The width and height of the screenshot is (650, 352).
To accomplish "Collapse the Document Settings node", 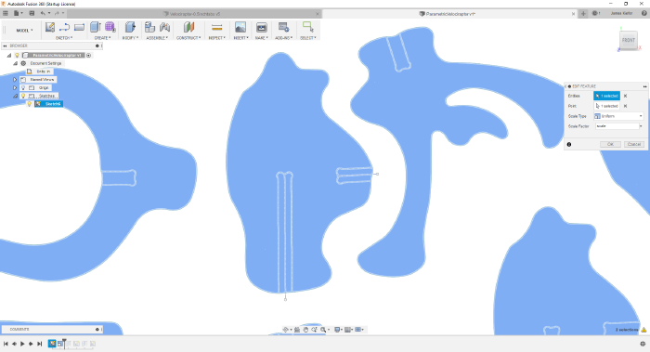I will [x=15, y=63].
